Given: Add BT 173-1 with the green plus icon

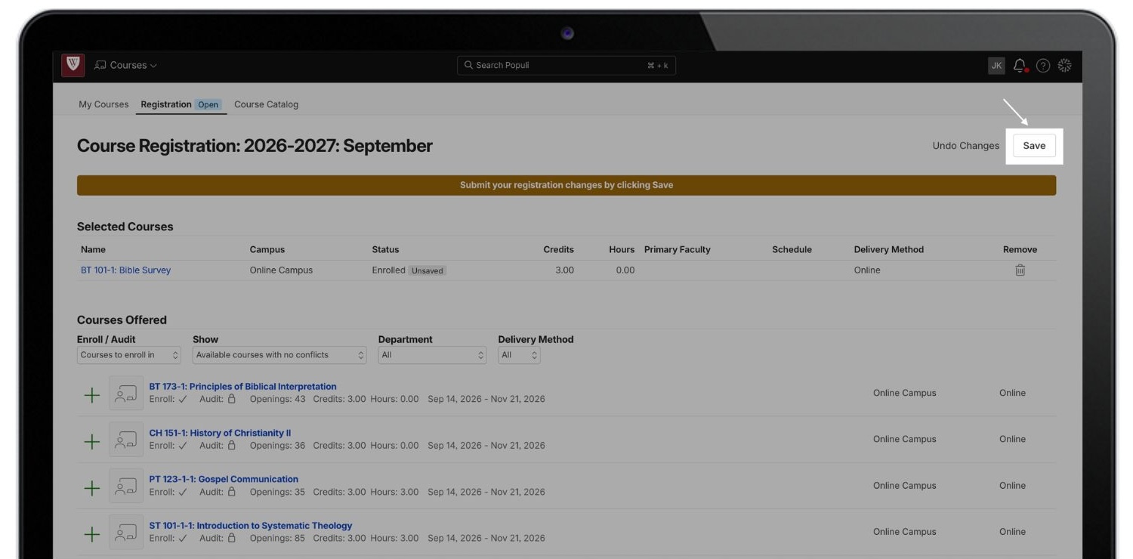Looking at the screenshot, I should click(91, 395).
